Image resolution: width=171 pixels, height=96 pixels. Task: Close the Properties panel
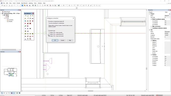point(170,10)
